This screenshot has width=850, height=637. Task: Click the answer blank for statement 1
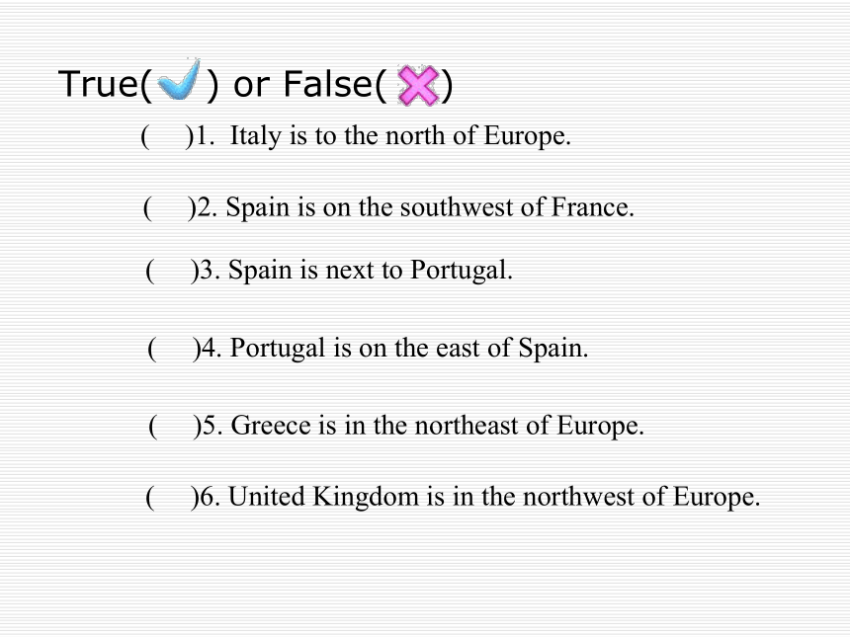(x=166, y=136)
